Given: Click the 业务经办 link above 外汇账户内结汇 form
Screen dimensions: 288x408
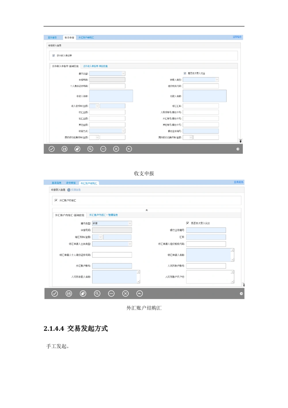Looking at the screenshot, I should pos(238,182).
